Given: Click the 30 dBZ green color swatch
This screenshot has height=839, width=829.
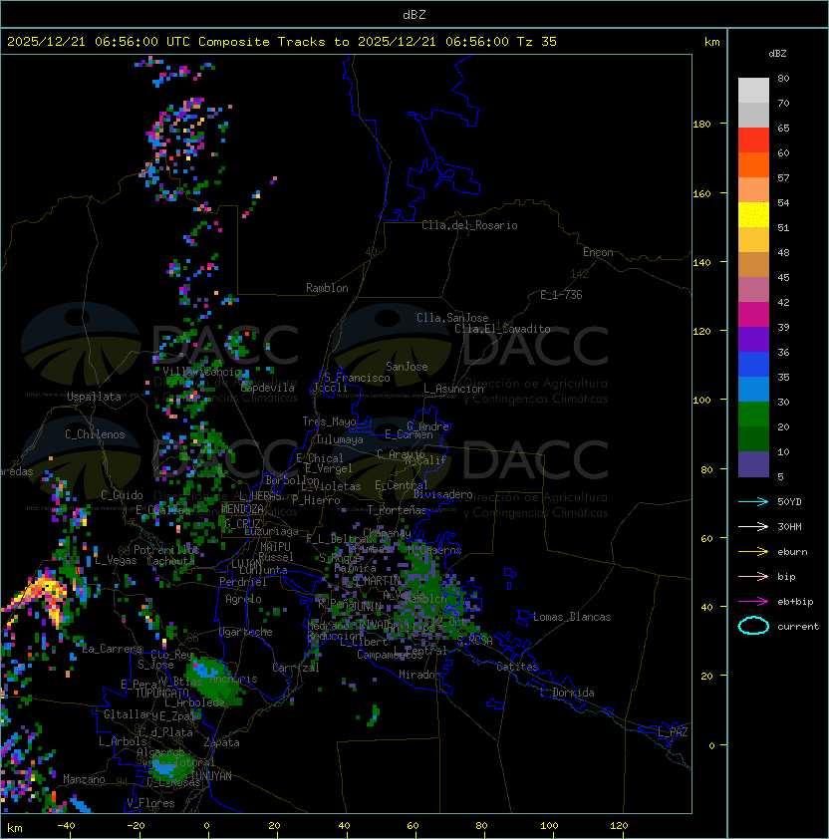Looking at the screenshot, I should [x=753, y=415].
